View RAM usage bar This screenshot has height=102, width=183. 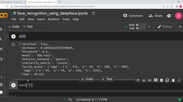point(141,25)
